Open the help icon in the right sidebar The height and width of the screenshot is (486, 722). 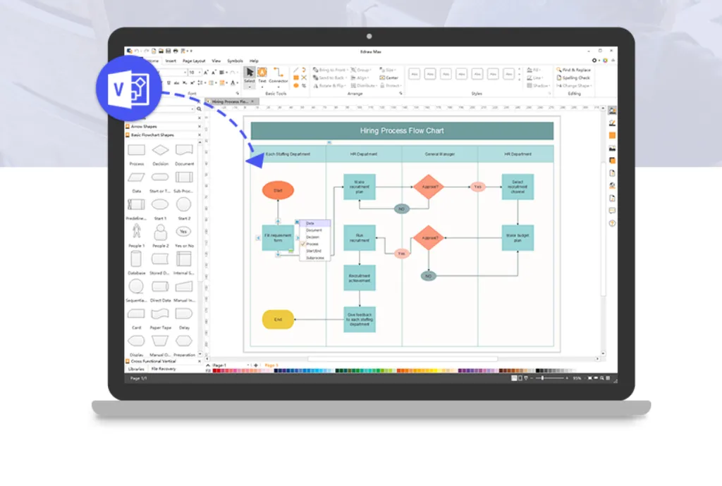pos(612,223)
